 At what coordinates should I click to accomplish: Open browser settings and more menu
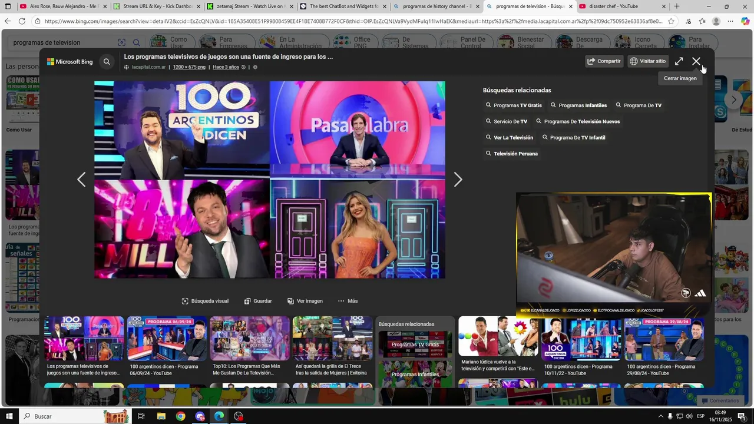[731, 21]
